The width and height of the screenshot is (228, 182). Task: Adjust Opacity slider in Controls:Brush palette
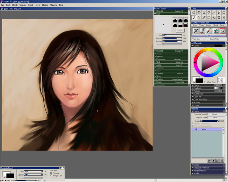(x=33, y=174)
